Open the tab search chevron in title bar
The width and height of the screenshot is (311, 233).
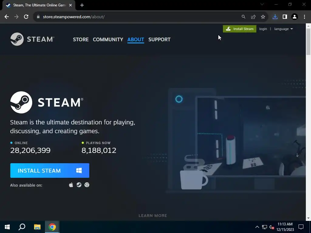(262, 4)
